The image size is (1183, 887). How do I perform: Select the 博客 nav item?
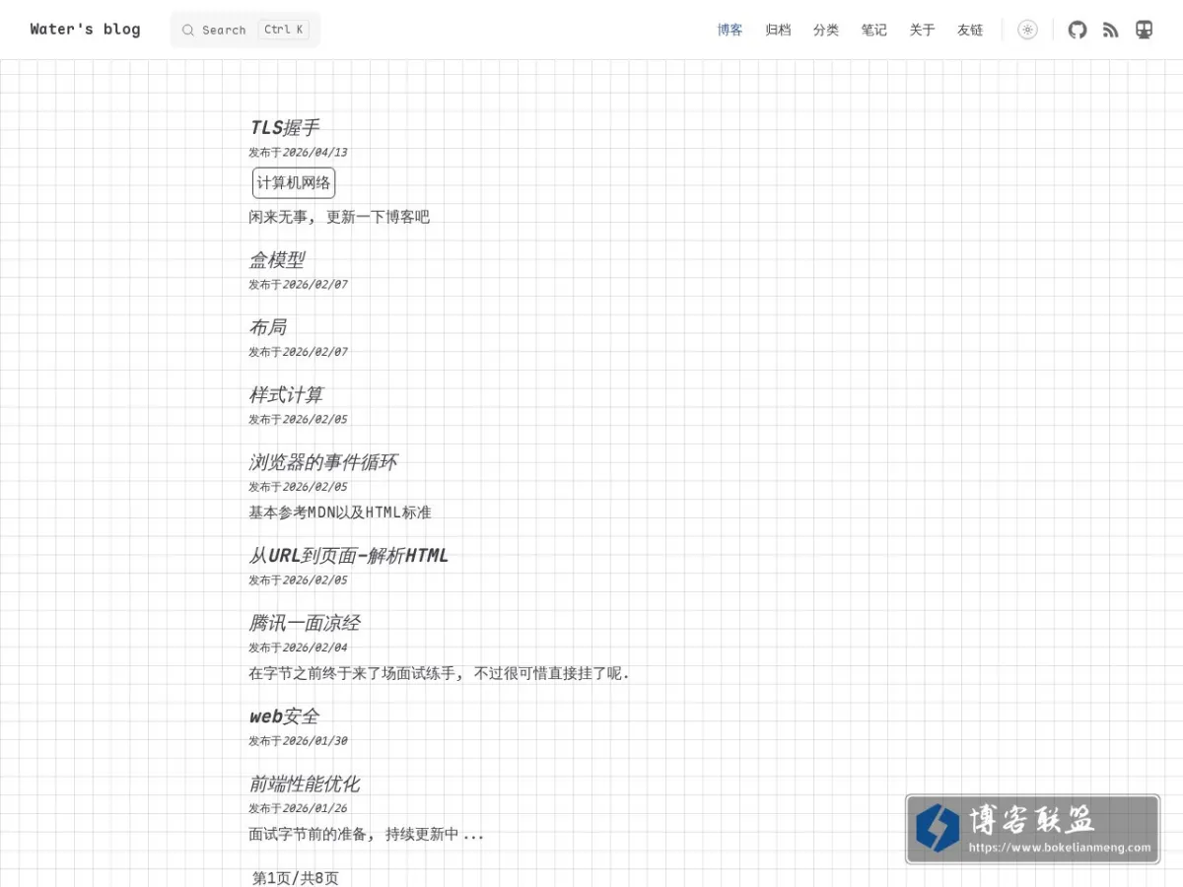[730, 30]
